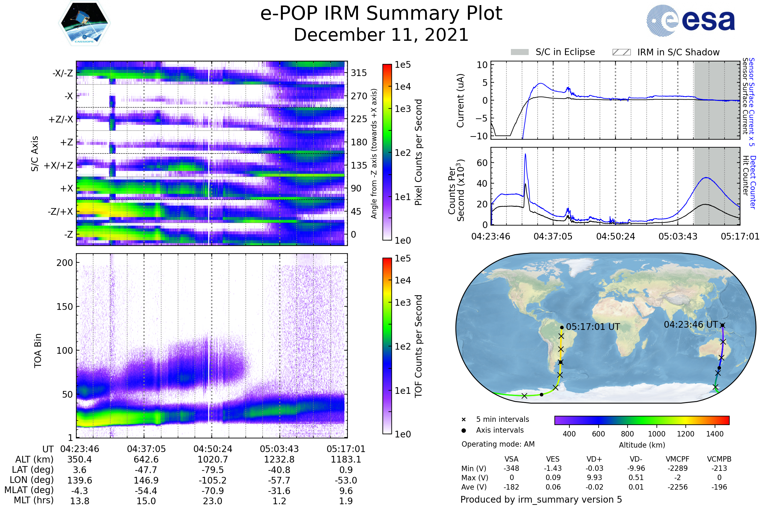
Task: Click the e-POP IRM Summary Plot title
Action: click(381, 14)
